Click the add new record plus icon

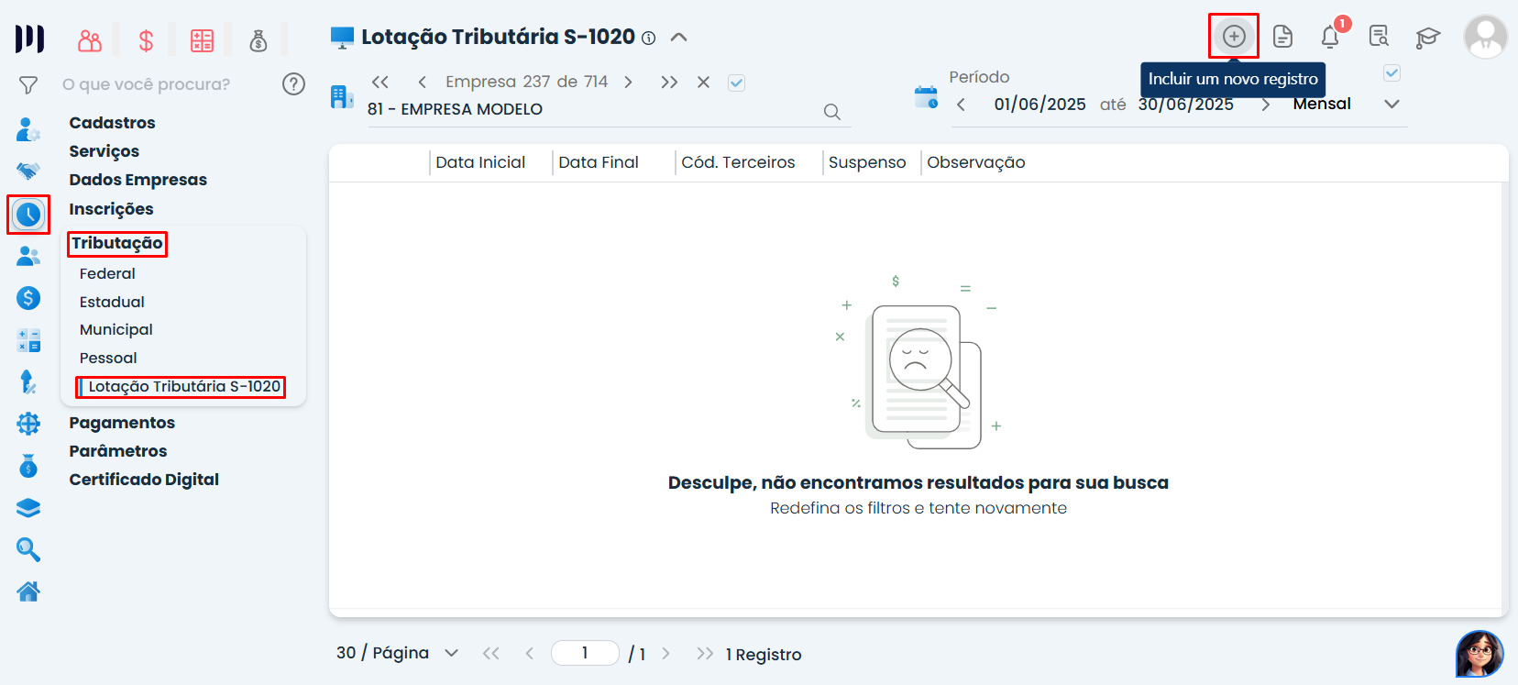click(x=1234, y=37)
